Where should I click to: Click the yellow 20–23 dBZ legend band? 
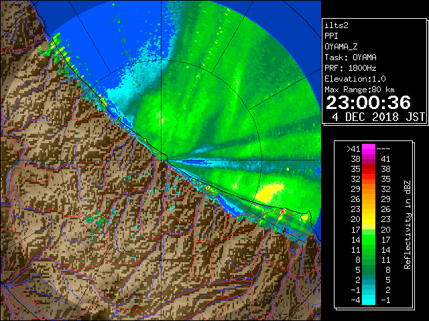click(369, 219)
